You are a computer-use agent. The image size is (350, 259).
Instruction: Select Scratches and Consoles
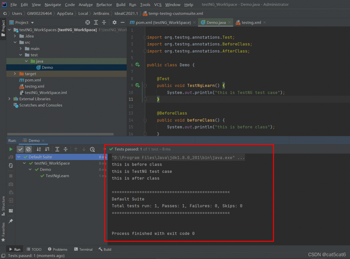click(x=41, y=105)
